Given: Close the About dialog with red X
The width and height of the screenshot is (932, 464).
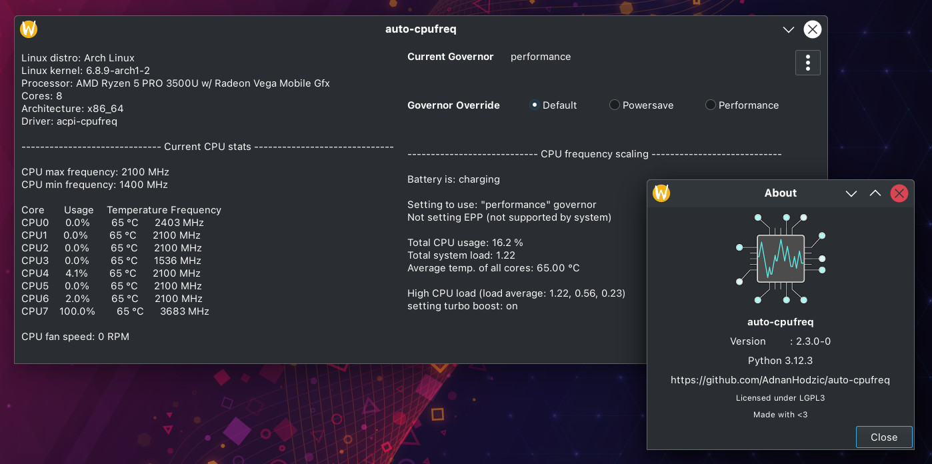Looking at the screenshot, I should tap(899, 193).
